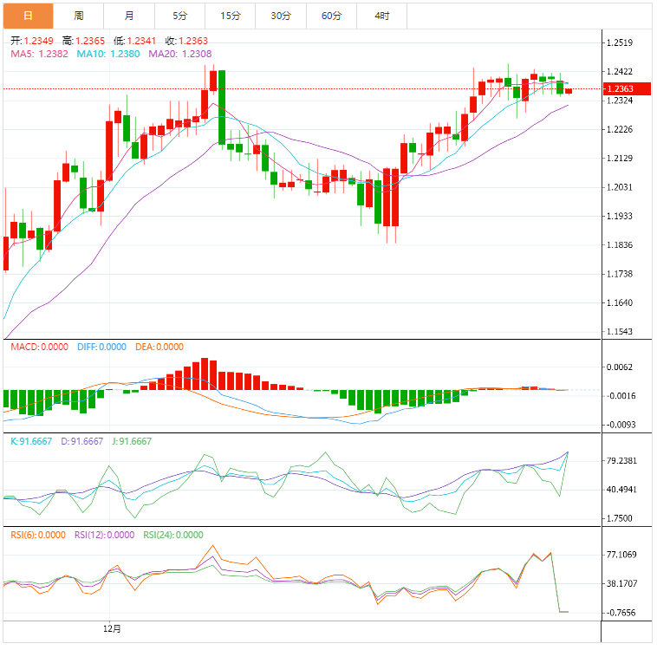Click the RSI(24) indicator label
657x650 pixels.
click(173, 535)
